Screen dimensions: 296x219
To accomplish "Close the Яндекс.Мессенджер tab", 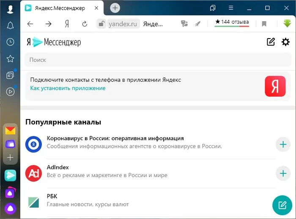I will click(96, 8).
